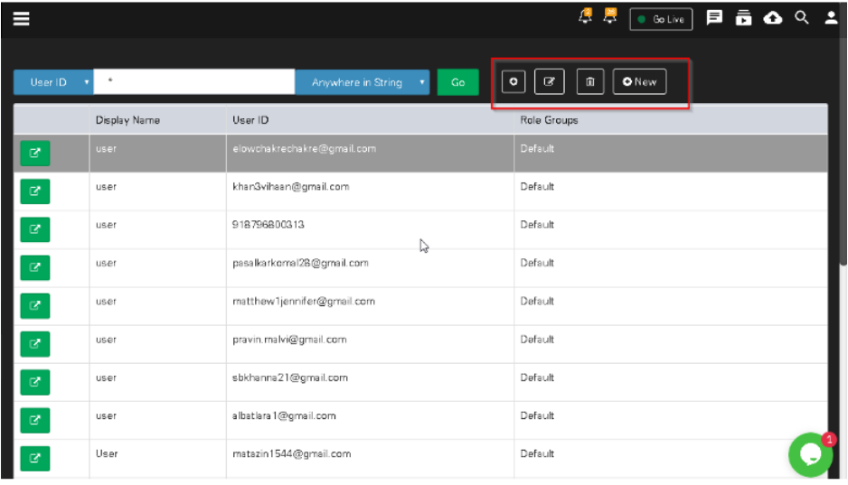Open record for pravin.malvi@gmail.com via green icon
Image resolution: width=848 pixels, height=485 pixels.
click(x=35, y=344)
